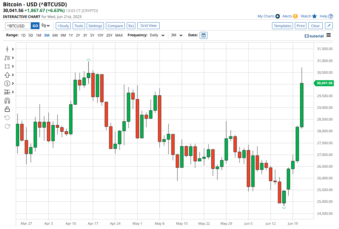
Task: Set range to MAX
Action: point(119,35)
